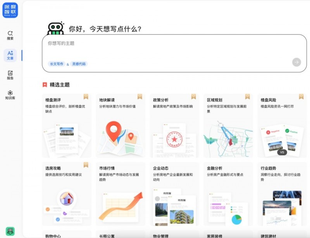Select the 搜索 icon in the sidebar
This screenshot has width=310, height=238.
coord(10,35)
